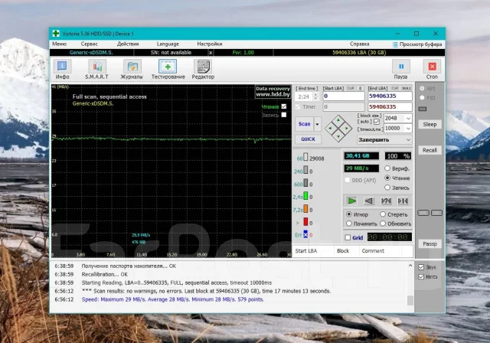Screen dimensions: 490x343
Task: Click the 0 button beside Start LBA
Action: click(x=360, y=88)
